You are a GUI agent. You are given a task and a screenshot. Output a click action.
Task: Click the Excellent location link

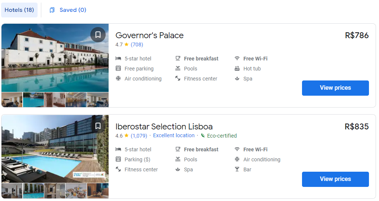(174, 136)
